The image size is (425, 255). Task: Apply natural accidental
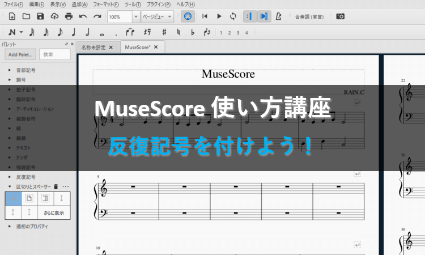[178, 32]
